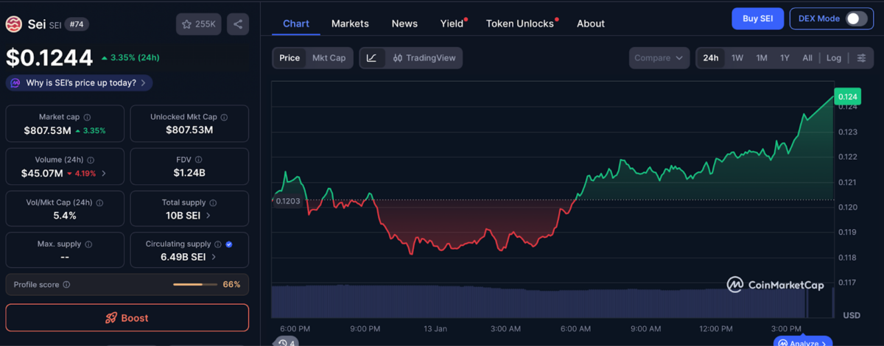Screen dimensions: 884x346
Task: Select All time range
Action: 807,58
